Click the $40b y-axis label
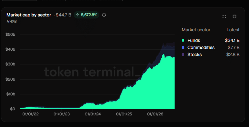Screen dimensions: 249x127 coord(10,49)
